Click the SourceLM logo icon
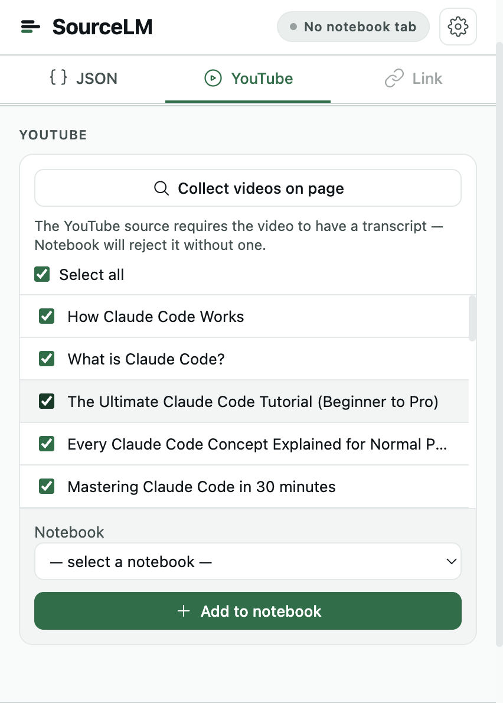 pos(31,27)
